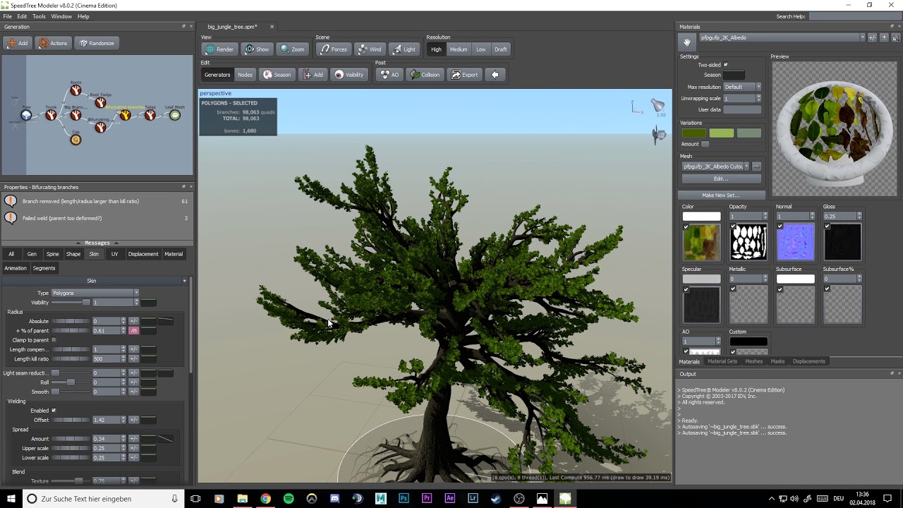Set resolution to High
Viewport: 903px width, 508px height.
pyautogui.click(x=436, y=49)
